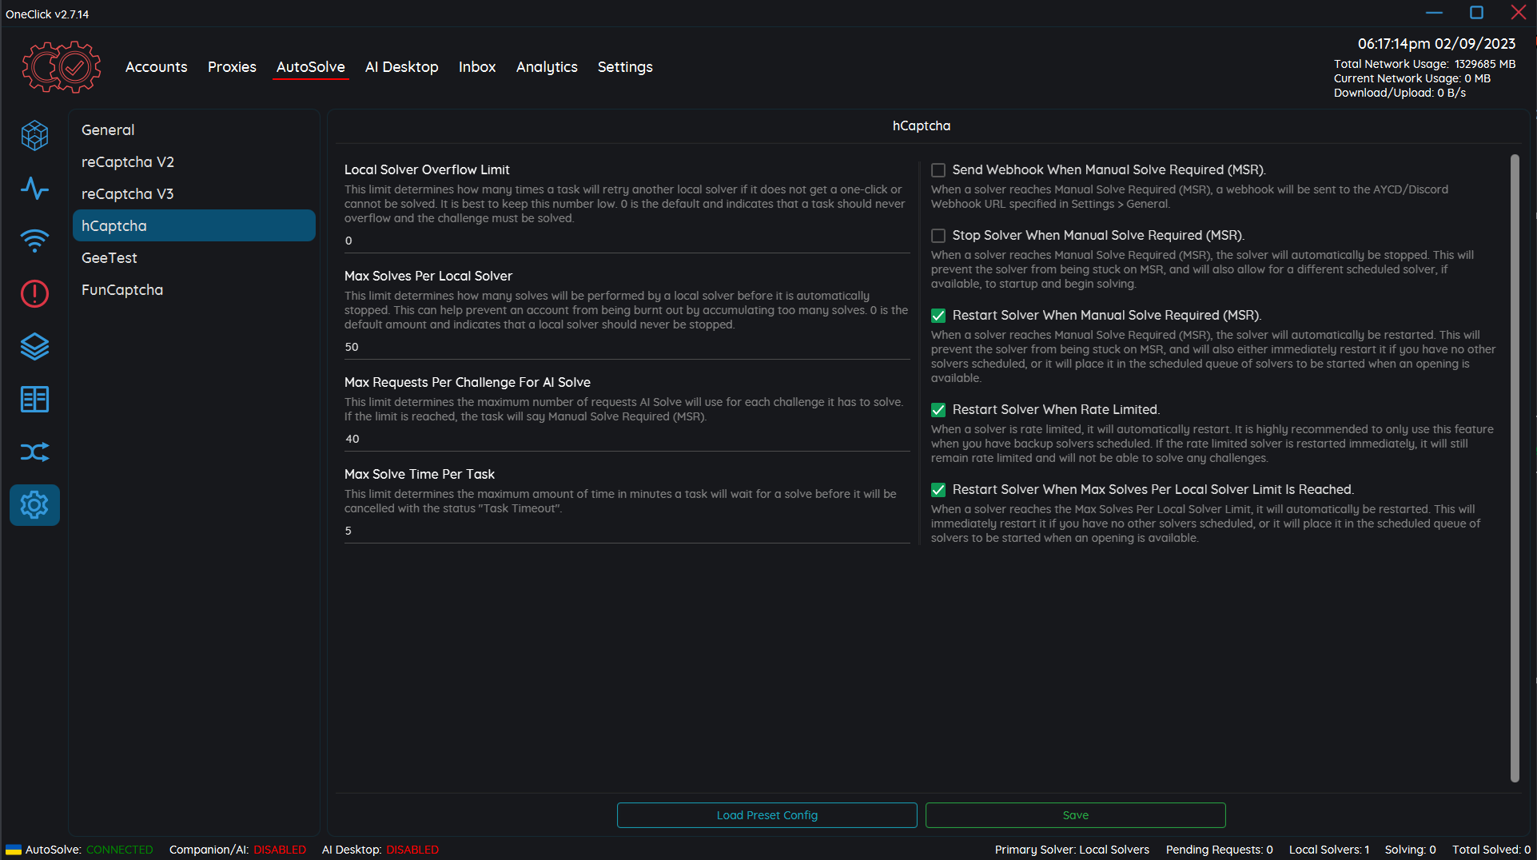This screenshot has width=1537, height=860.
Task: Open the red alert icon in sidebar
Action: 34,293
